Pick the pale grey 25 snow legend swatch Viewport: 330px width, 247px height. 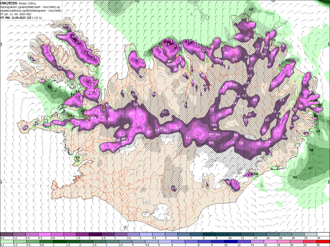311,234
